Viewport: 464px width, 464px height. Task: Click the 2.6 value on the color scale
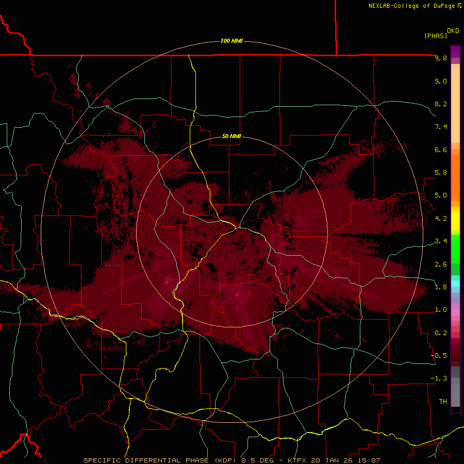(x=441, y=264)
